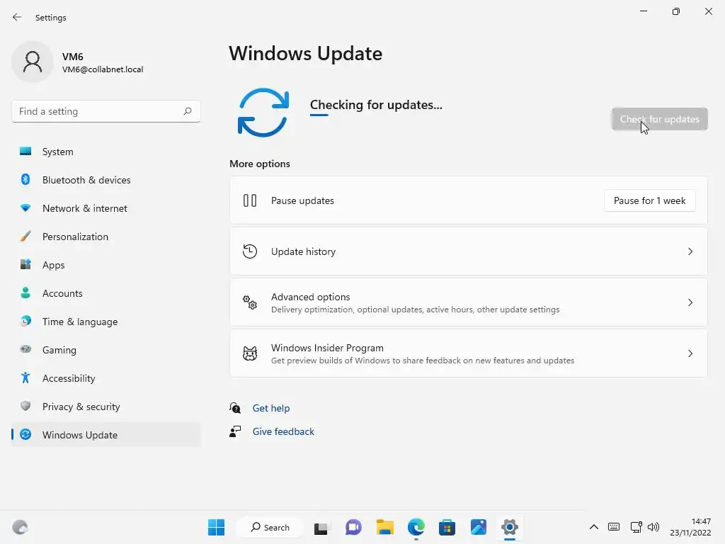
Task: Click the Give feedback person icon
Action: click(235, 431)
